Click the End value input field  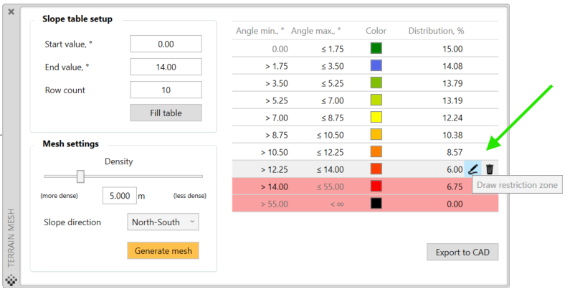166,67
